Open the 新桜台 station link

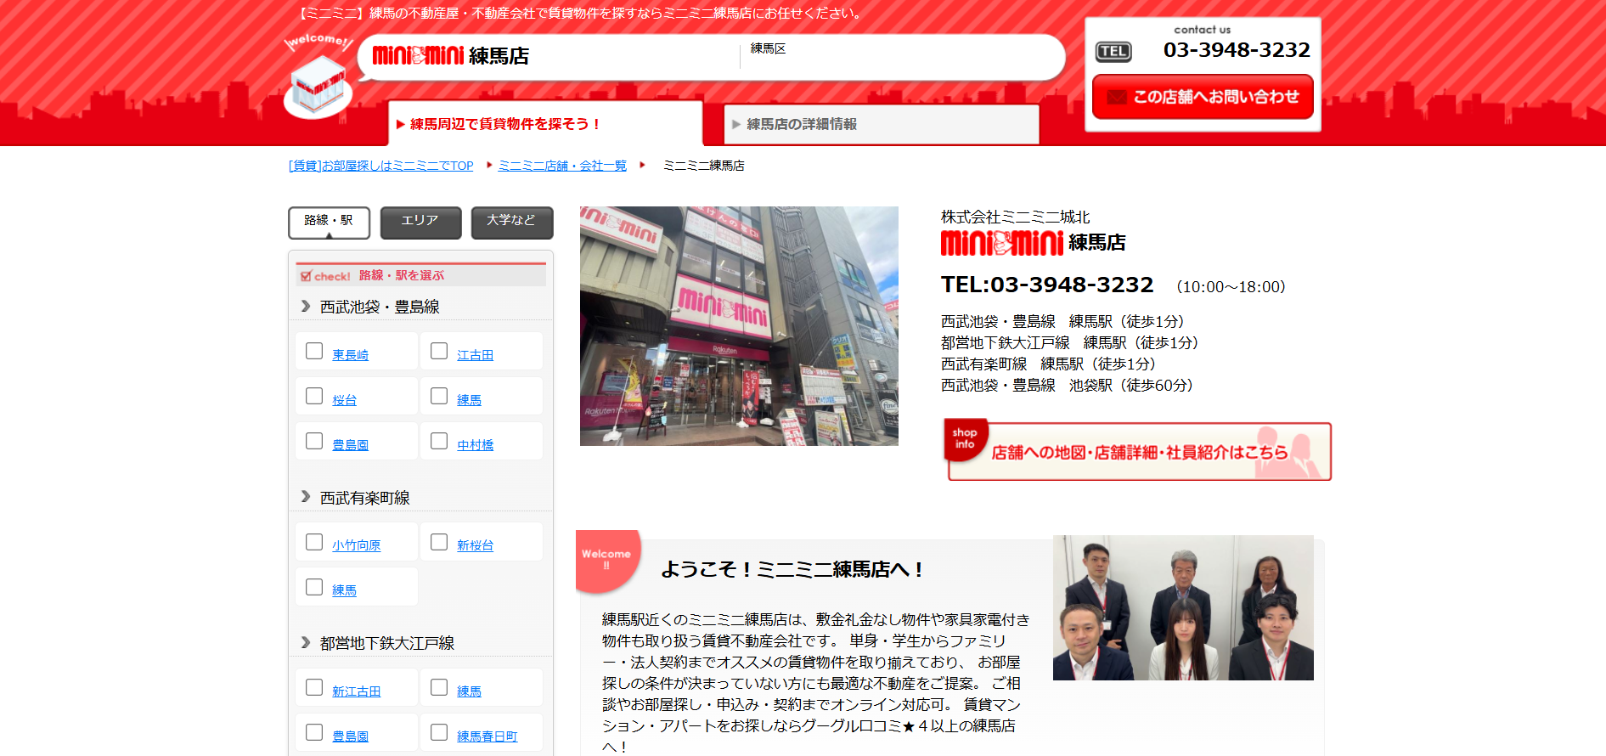(475, 545)
